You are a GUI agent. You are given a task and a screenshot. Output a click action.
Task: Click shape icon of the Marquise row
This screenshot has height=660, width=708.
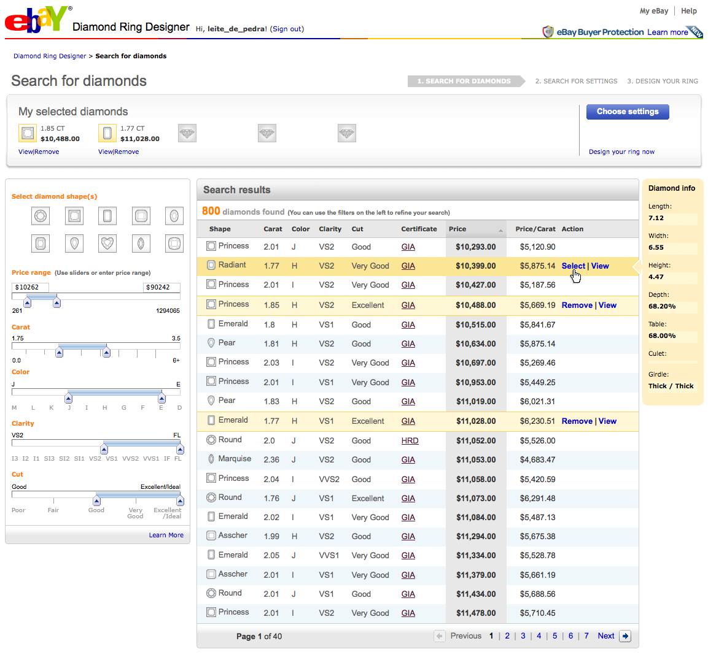[x=211, y=459]
